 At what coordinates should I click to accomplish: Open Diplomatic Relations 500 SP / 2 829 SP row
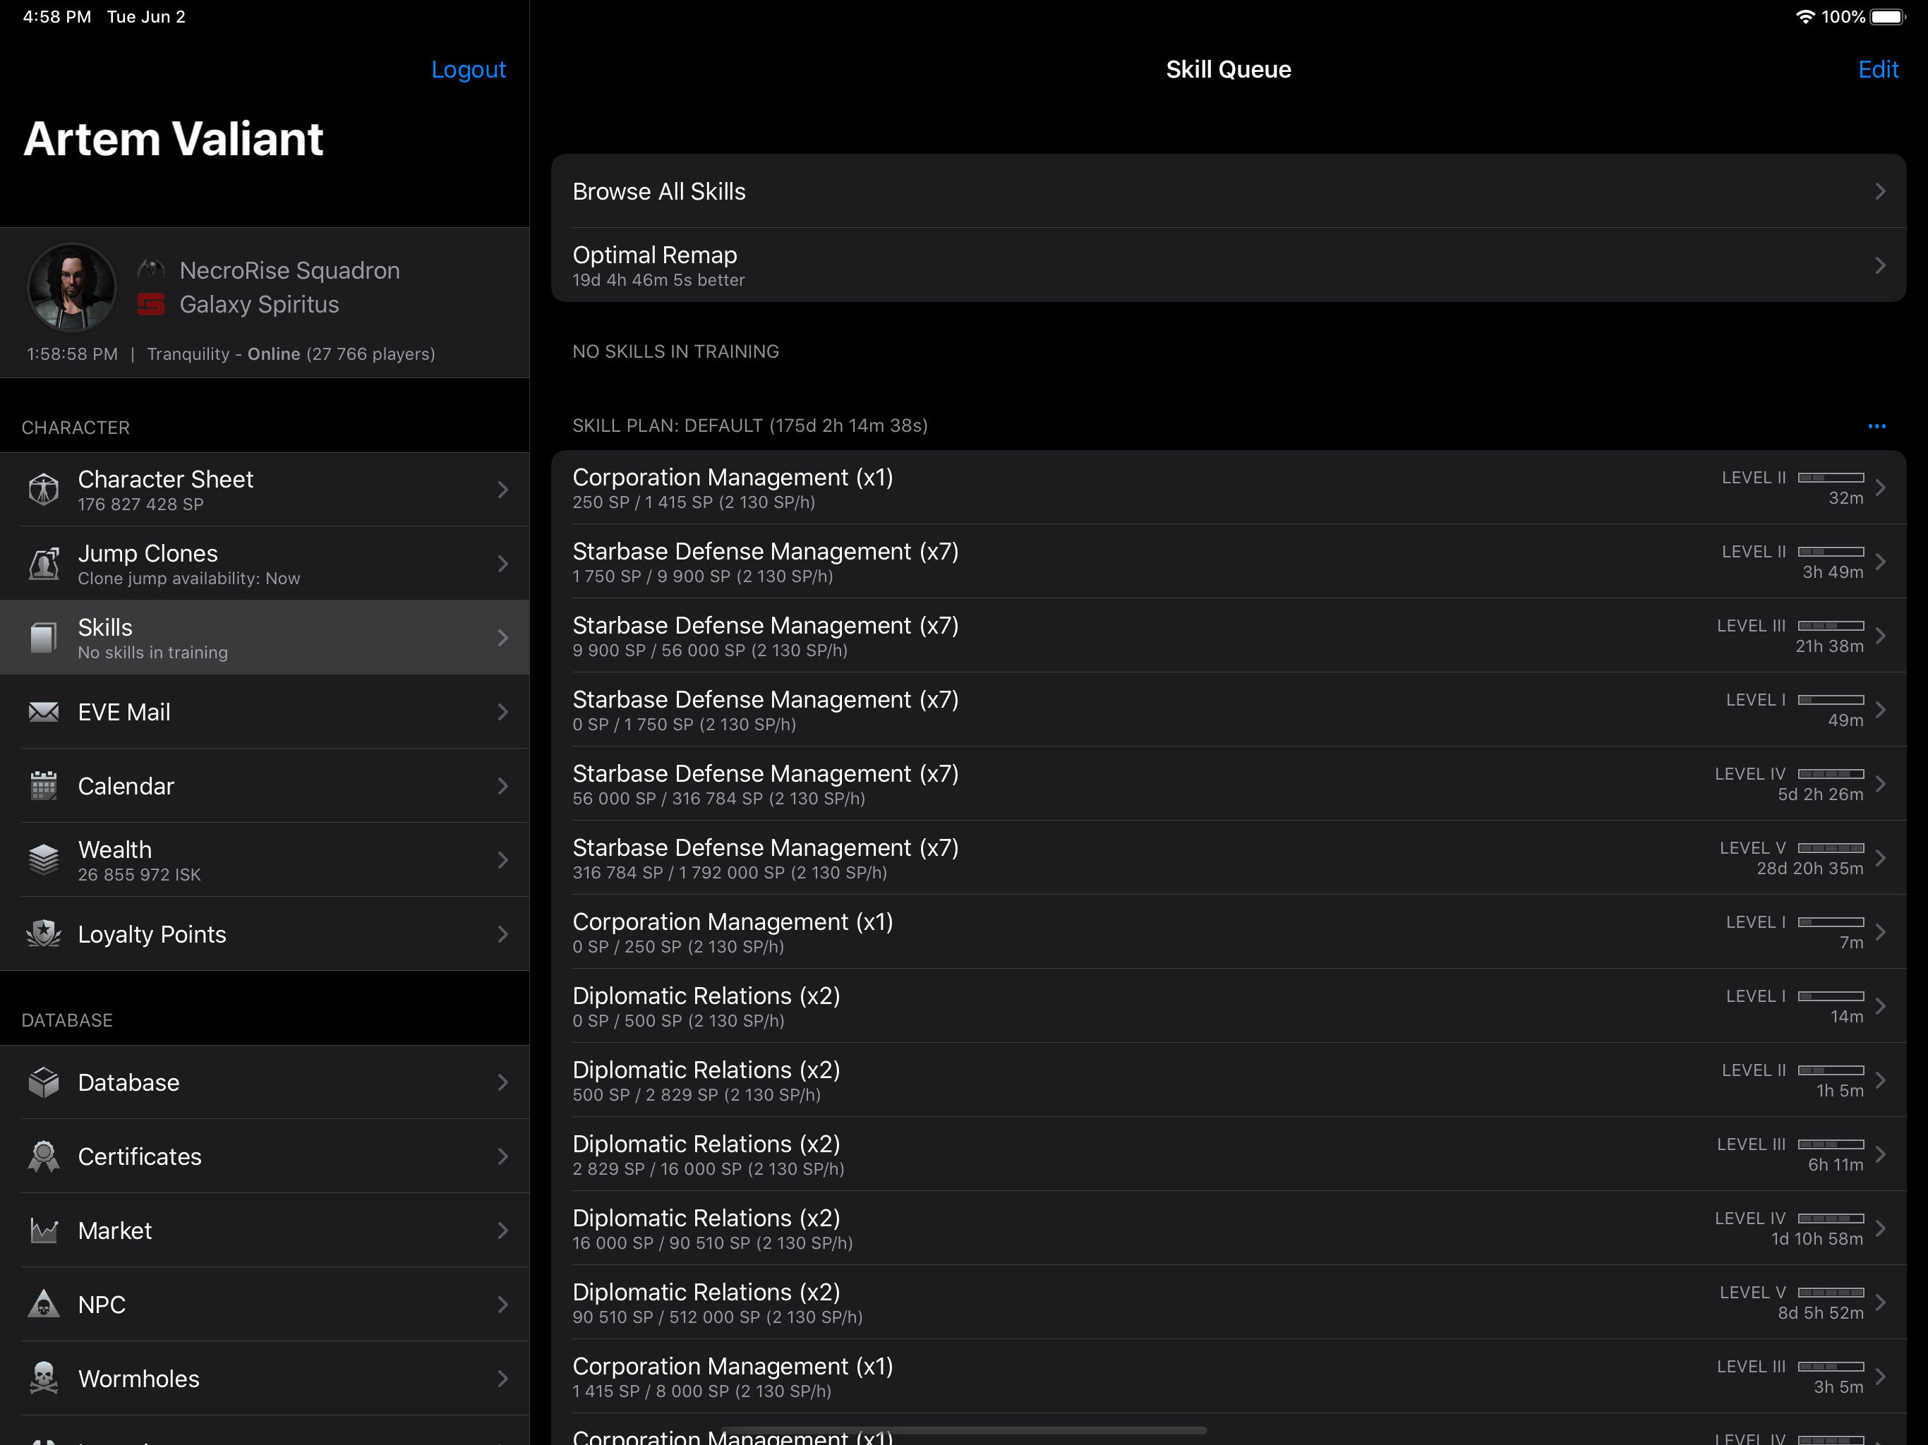[x=1228, y=1080]
